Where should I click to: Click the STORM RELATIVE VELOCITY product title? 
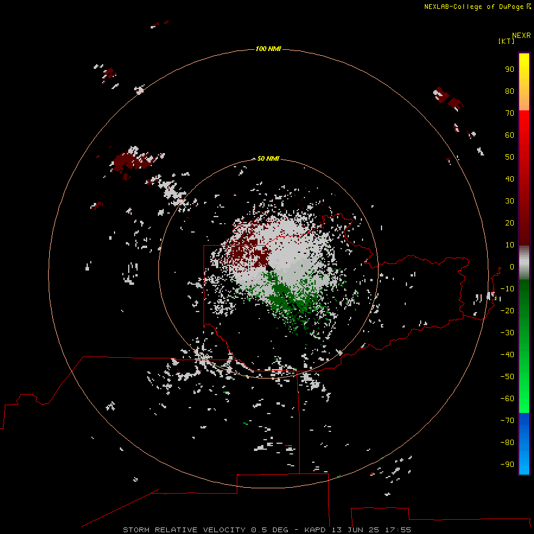tap(184, 530)
